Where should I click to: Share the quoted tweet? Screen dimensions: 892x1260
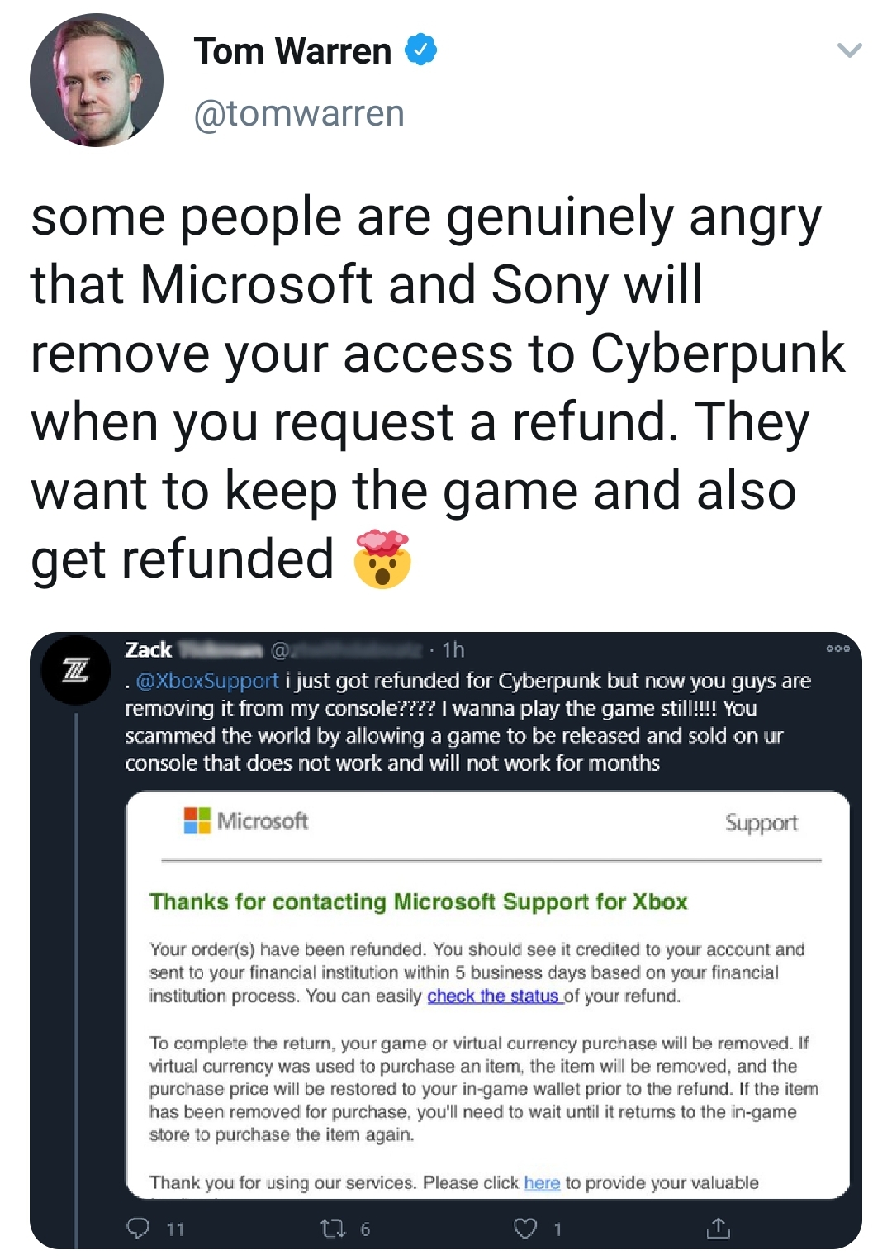(x=719, y=1229)
